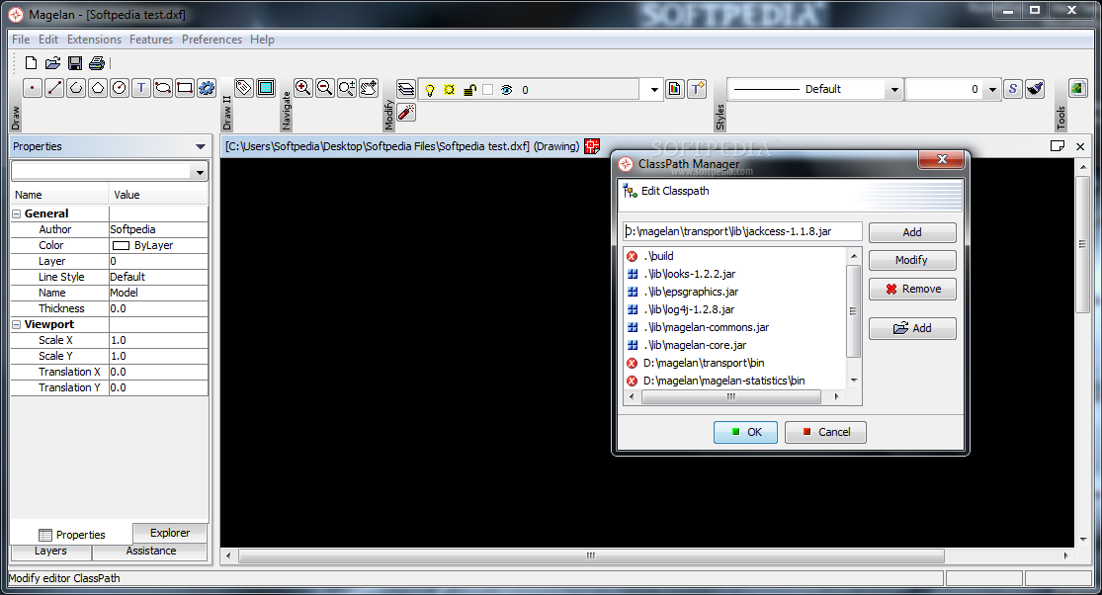Click the Add button with folder icon
Screen dimensions: 1102x595
pos(912,328)
